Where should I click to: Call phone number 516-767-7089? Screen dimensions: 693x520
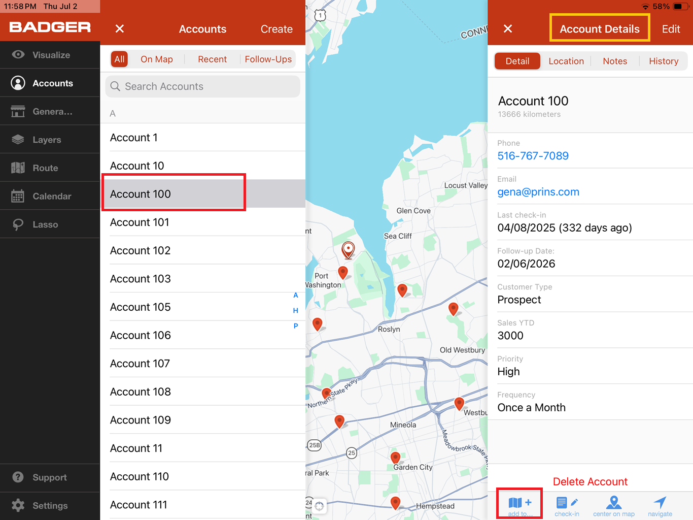pyautogui.click(x=533, y=156)
